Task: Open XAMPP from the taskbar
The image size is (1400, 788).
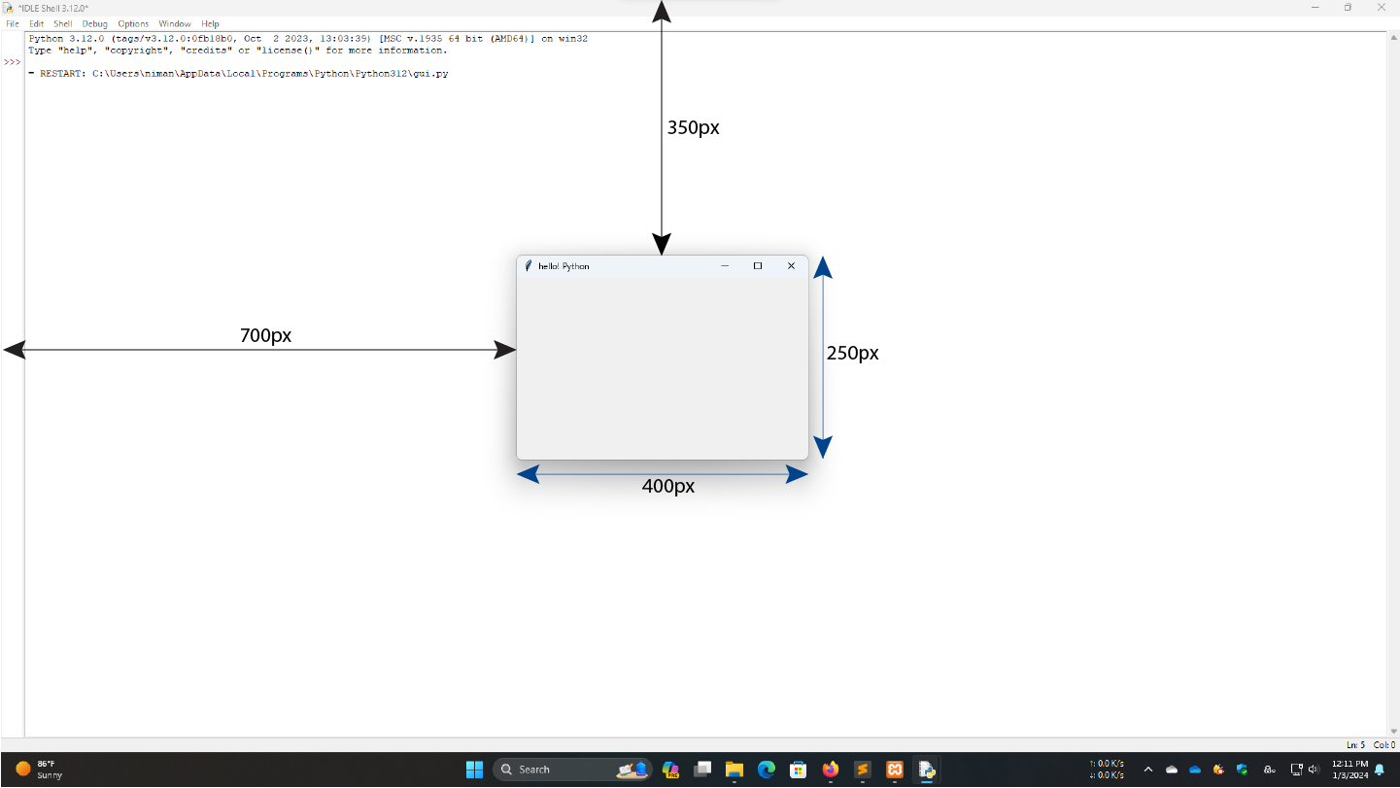Action: pyautogui.click(x=895, y=770)
